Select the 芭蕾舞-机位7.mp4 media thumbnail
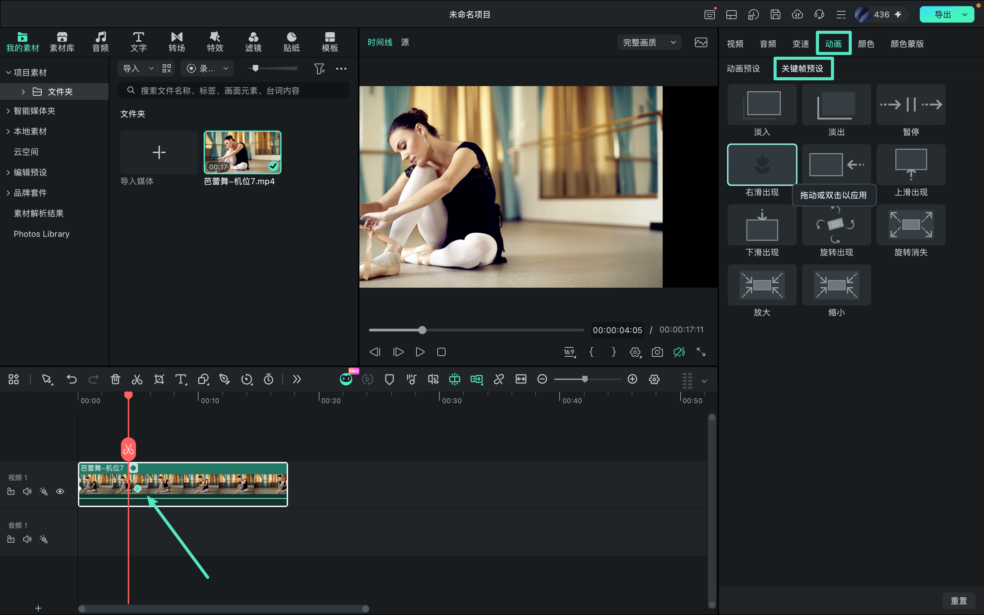The width and height of the screenshot is (984, 615). click(x=242, y=152)
